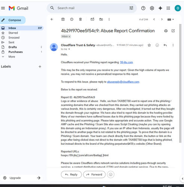Viewport: 184px width, 187px height.
Task: Move email to folder icon
Action: click(x=101, y=19)
